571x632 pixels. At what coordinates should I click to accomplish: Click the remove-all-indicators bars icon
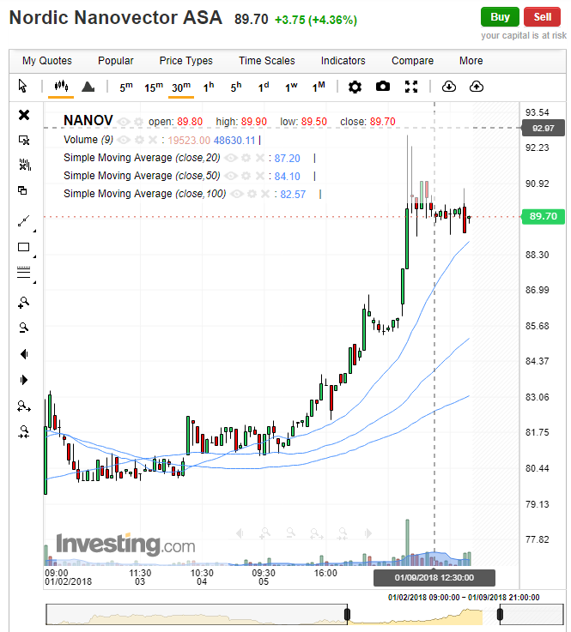(25, 165)
